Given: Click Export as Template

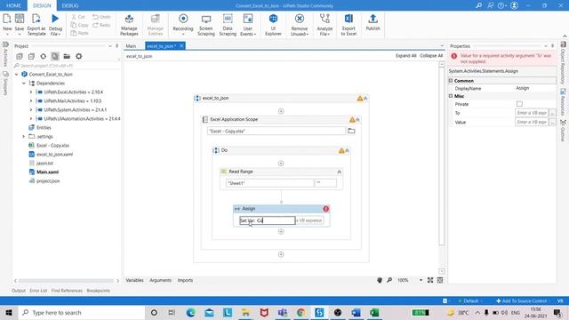Looking at the screenshot, I should click(x=36, y=24).
